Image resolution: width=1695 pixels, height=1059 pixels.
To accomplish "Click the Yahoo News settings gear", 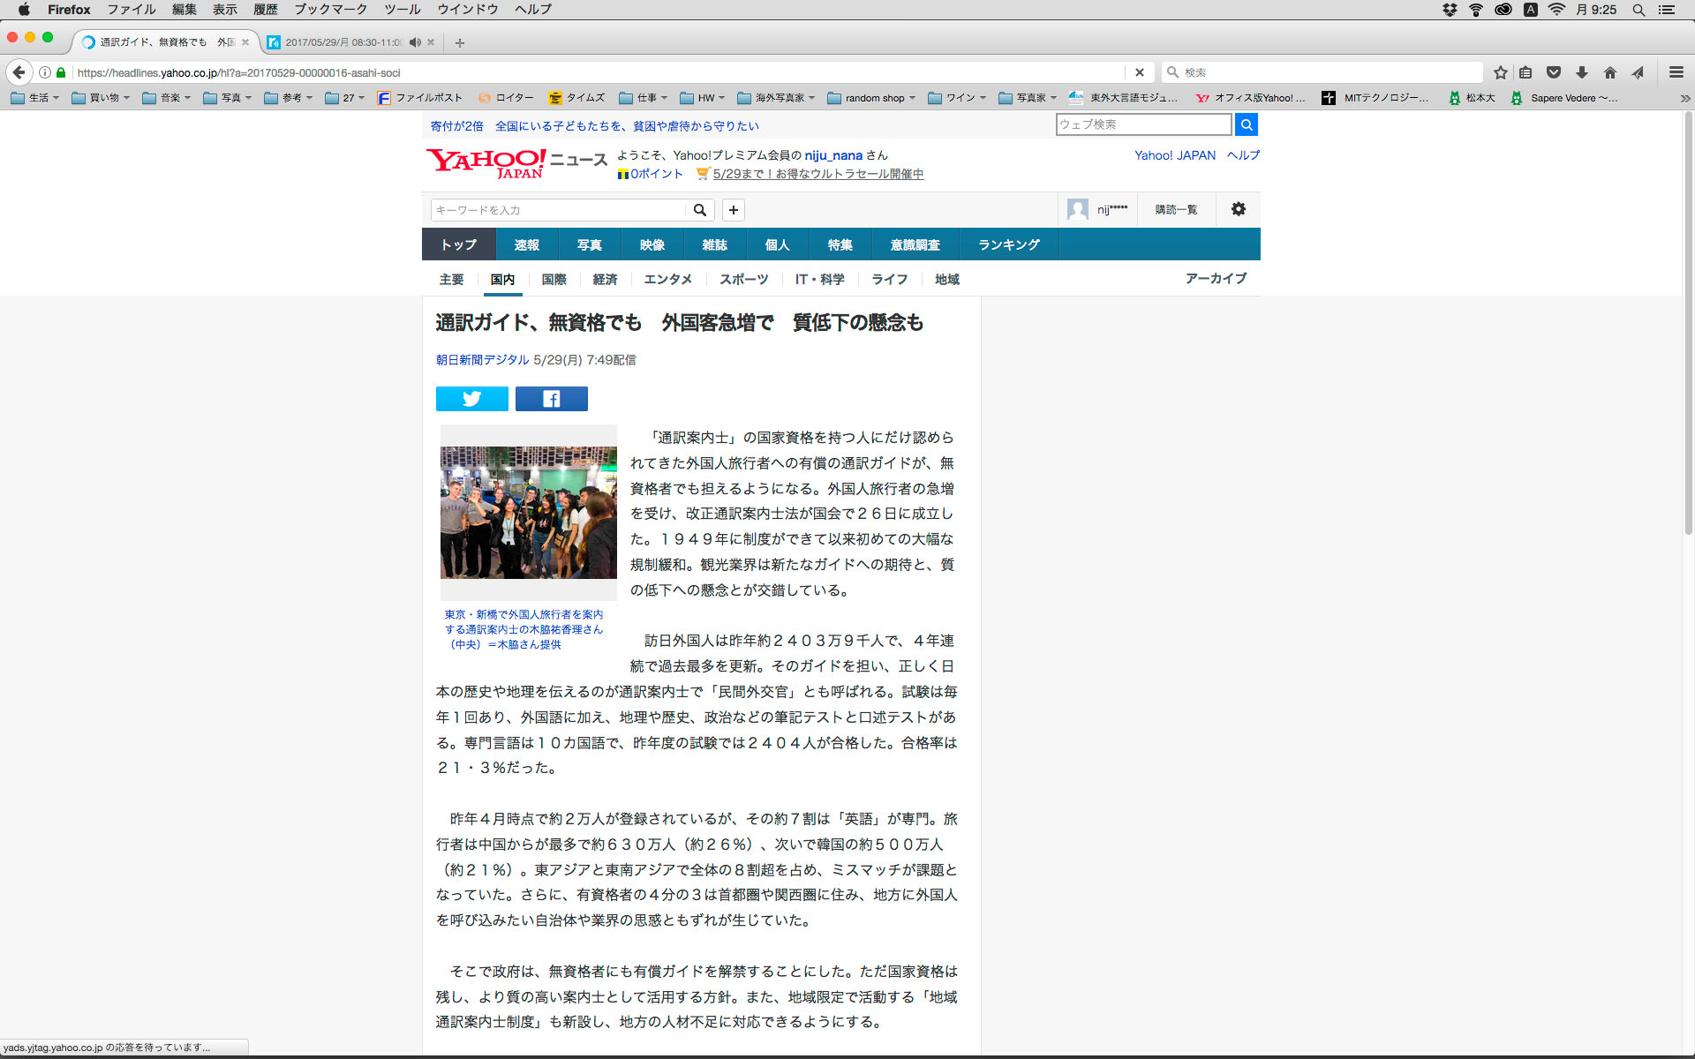I will click(x=1238, y=209).
